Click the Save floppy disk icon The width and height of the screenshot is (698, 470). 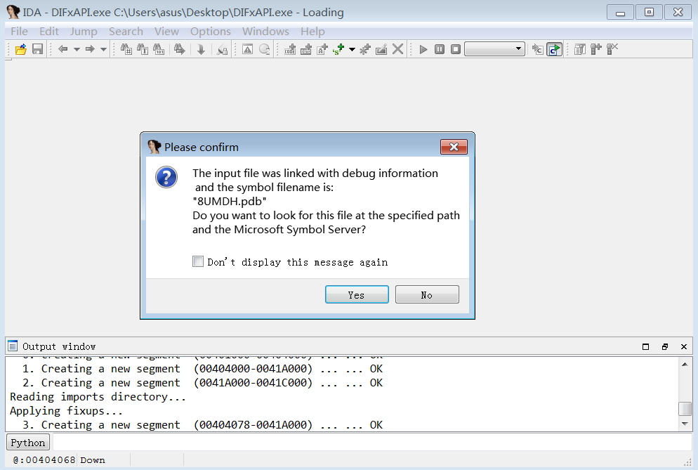[x=37, y=49]
